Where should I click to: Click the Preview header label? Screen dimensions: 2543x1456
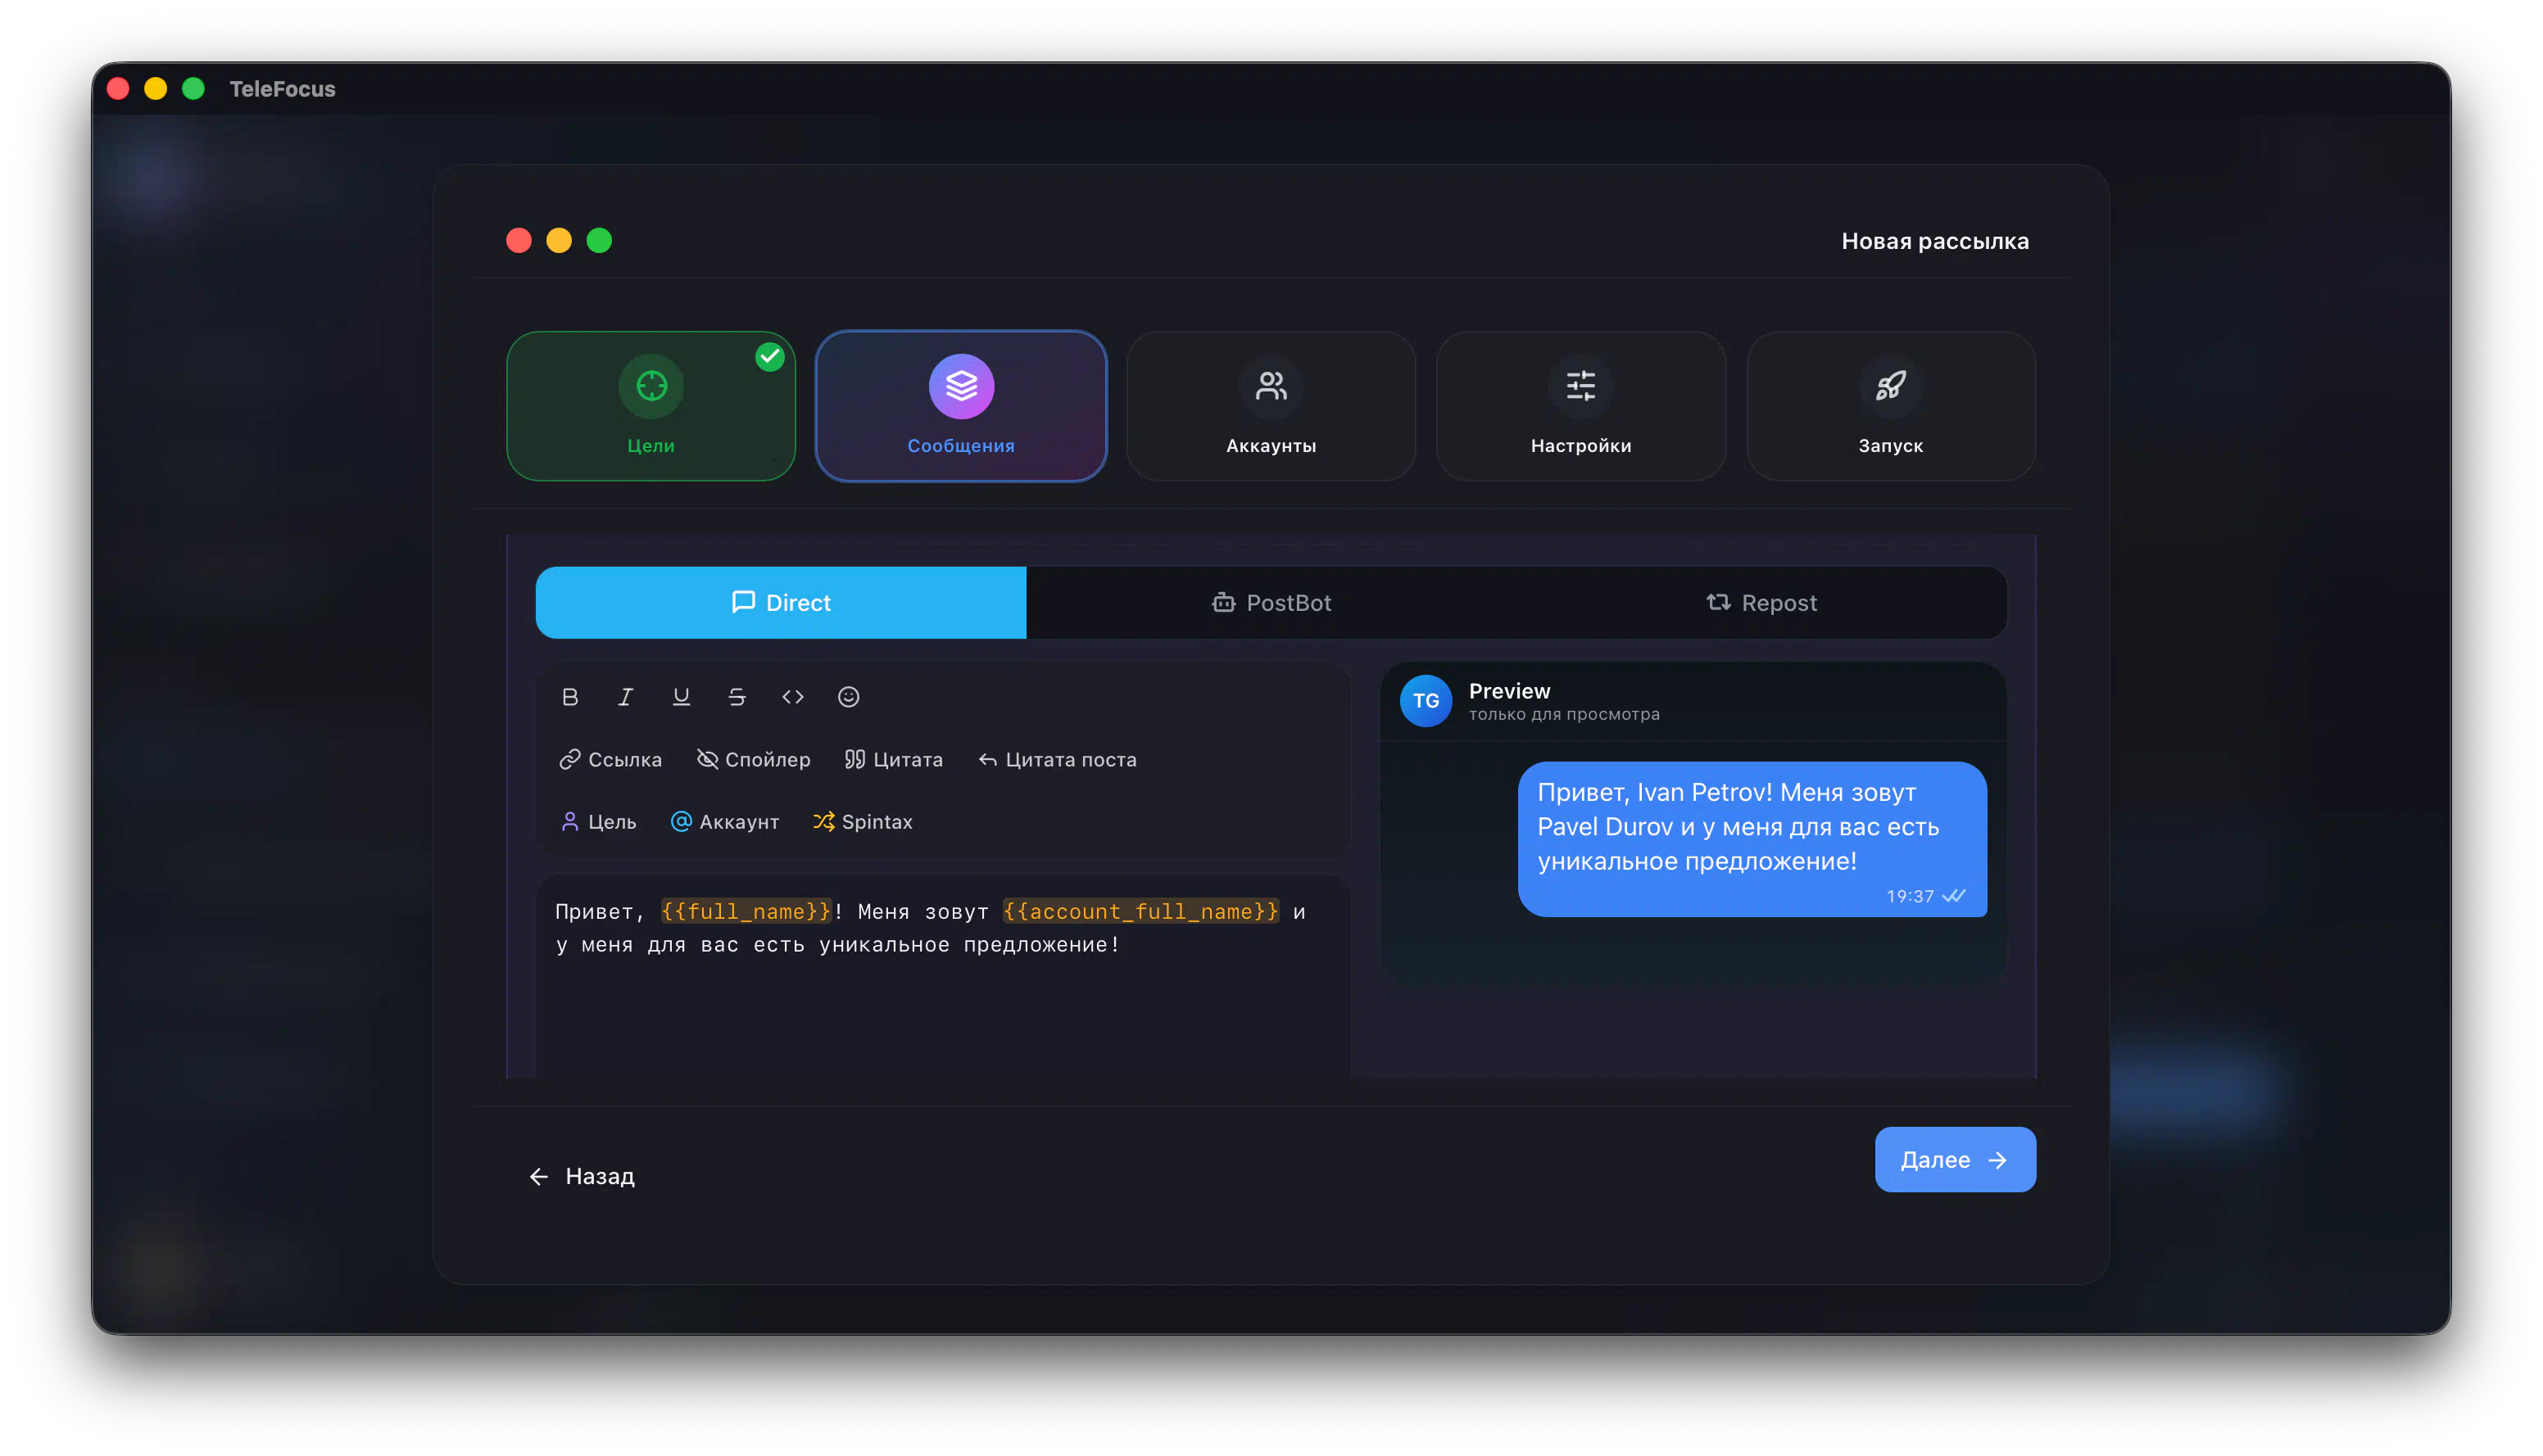[1510, 691]
